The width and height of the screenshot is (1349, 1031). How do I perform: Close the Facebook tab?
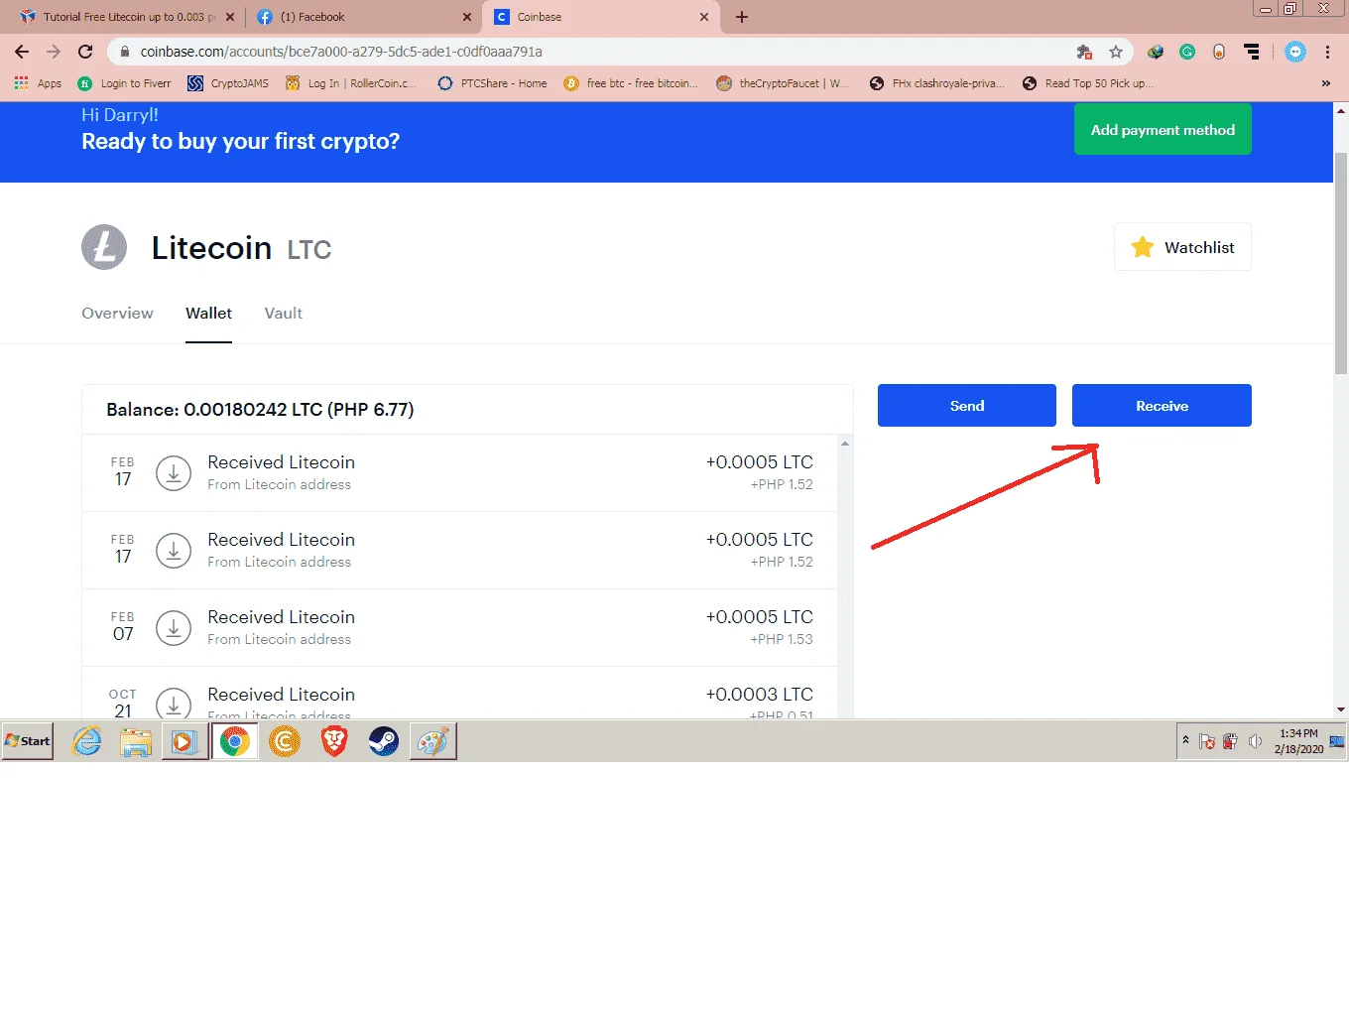467,17
